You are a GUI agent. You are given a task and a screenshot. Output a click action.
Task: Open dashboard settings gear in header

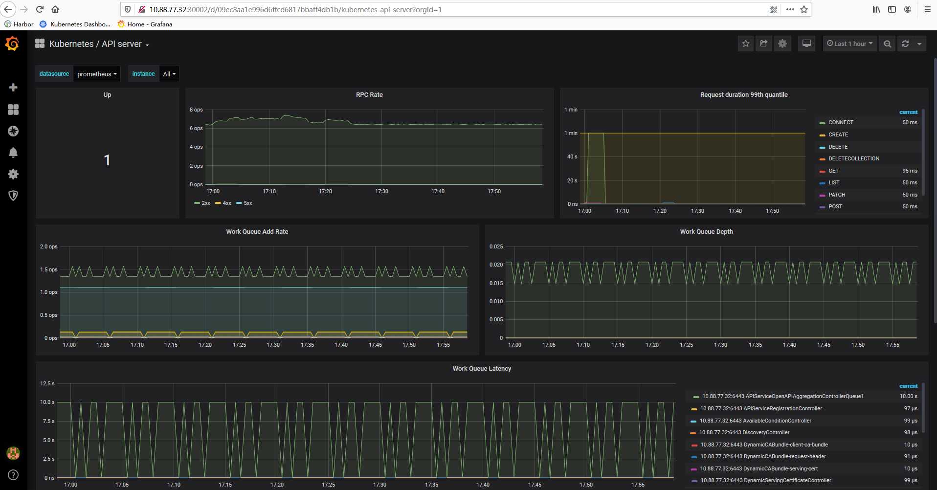point(782,44)
